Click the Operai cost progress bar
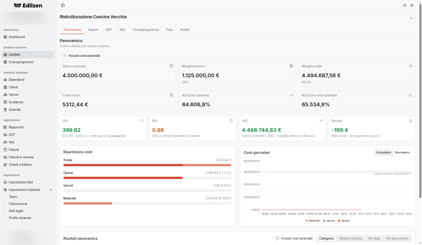422x245 pixels. (147, 178)
